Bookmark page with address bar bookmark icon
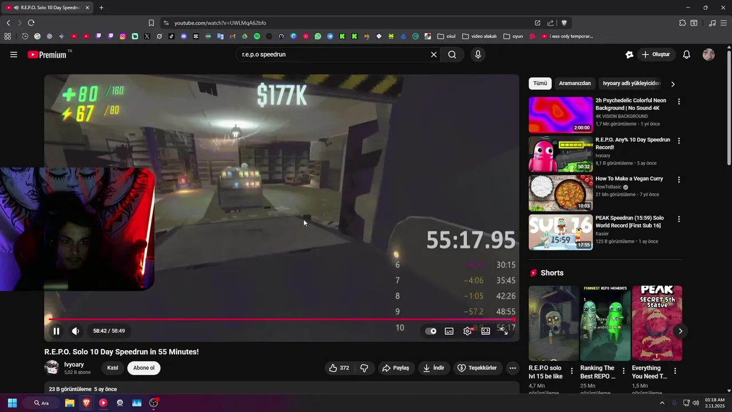 click(x=151, y=23)
